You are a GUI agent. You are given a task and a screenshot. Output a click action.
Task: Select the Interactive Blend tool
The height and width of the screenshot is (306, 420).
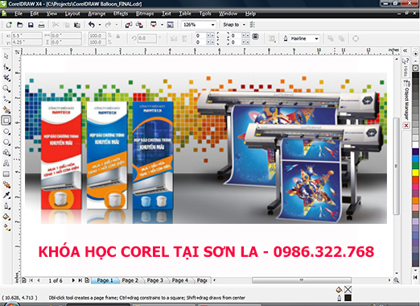pos(6,184)
